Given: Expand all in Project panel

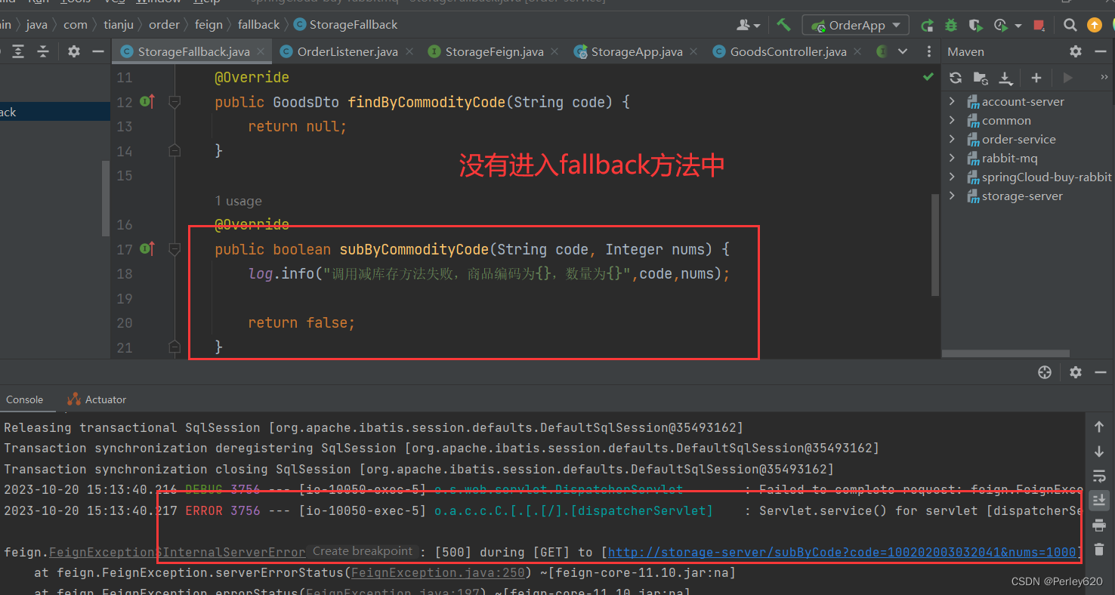Looking at the screenshot, I should pos(18,51).
